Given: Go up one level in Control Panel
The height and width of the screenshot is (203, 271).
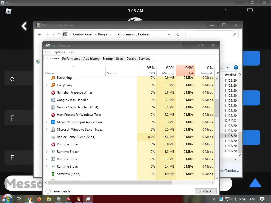Looking at the screenshot, I should (59, 34).
